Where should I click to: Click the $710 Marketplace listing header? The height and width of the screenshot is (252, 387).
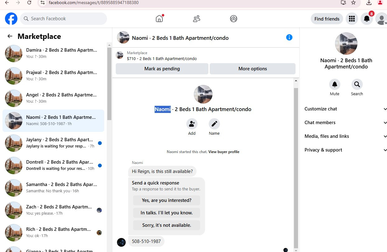(162, 58)
